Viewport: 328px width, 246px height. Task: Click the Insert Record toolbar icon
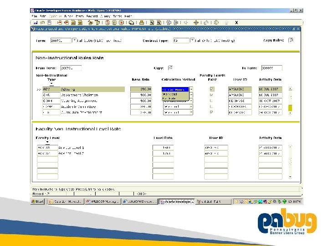click(59, 22)
